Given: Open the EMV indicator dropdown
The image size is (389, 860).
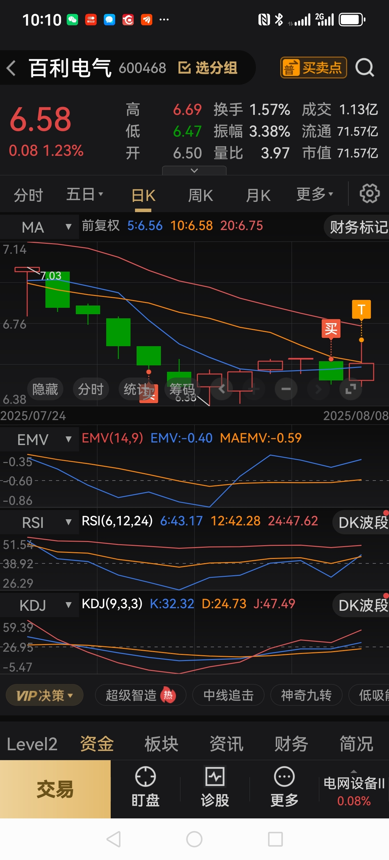Looking at the screenshot, I should click(x=40, y=439).
